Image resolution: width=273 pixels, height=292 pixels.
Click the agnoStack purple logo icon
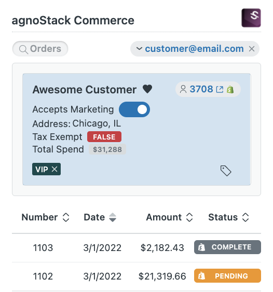[251, 18]
